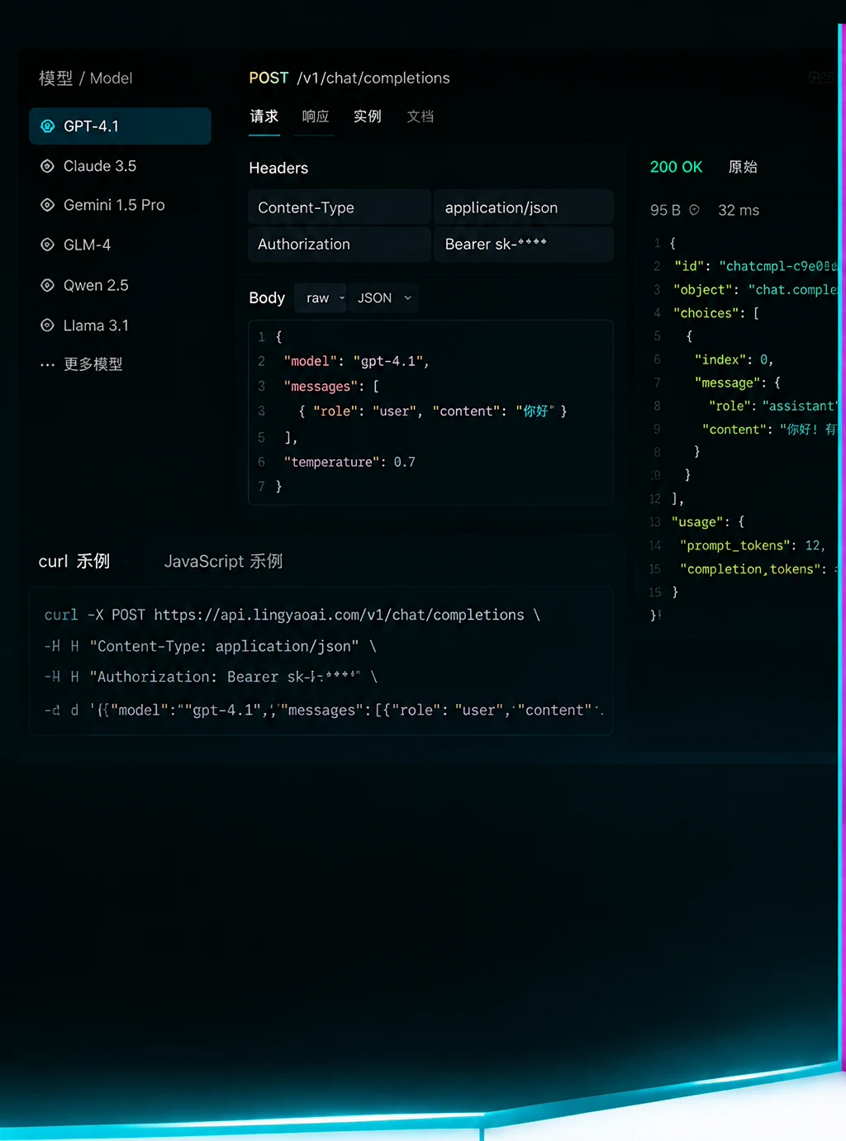
Task: Click the "role": "assistant response line
Action: point(773,406)
